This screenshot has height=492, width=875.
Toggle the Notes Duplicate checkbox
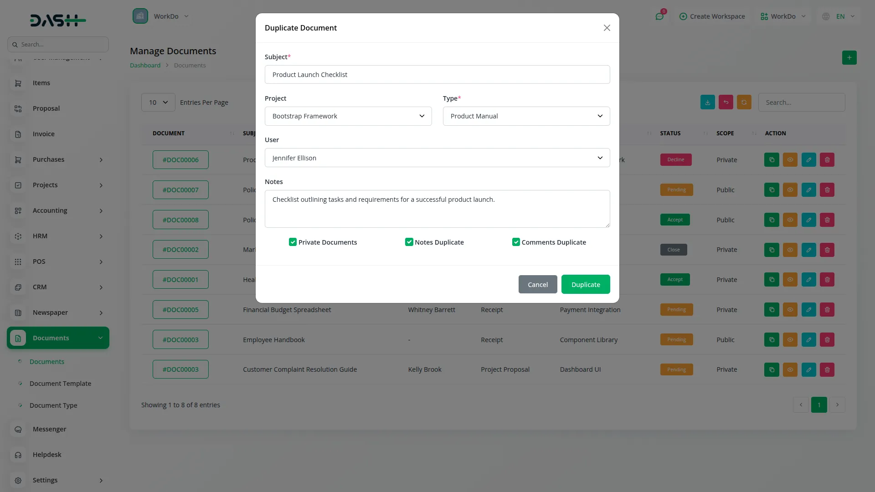tap(409, 242)
